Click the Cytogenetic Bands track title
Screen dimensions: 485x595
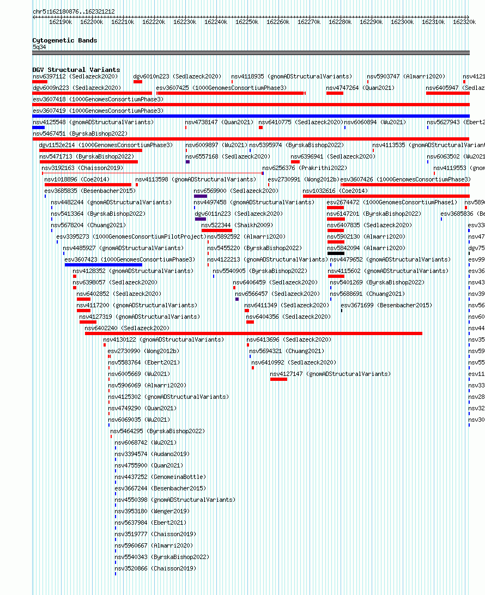point(65,40)
